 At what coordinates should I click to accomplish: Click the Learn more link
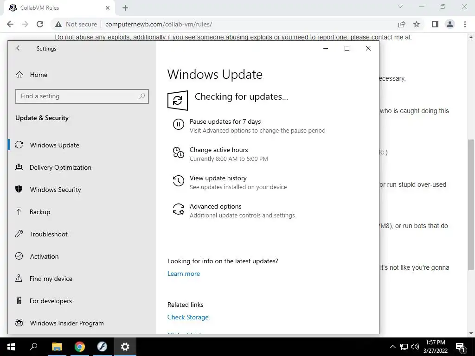tap(184, 273)
